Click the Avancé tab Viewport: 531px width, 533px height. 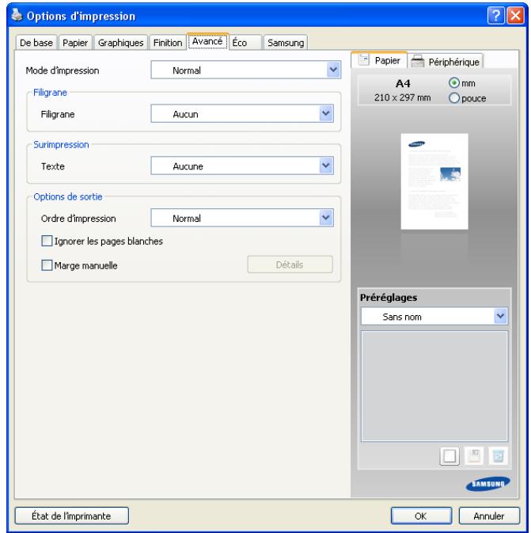pyautogui.click(x=207, y=41)
